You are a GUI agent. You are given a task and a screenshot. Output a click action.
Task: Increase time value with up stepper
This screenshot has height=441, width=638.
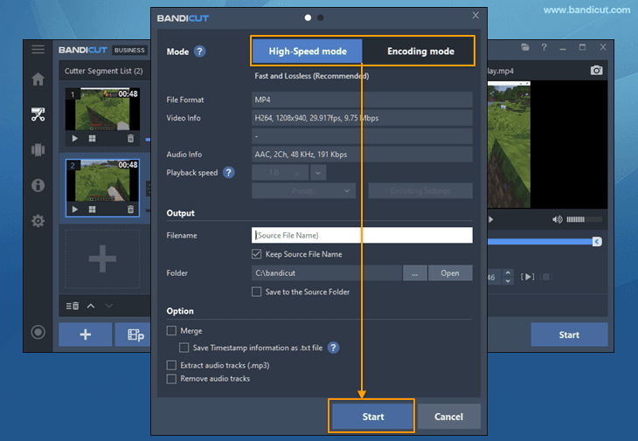click(x=508, y=272)
